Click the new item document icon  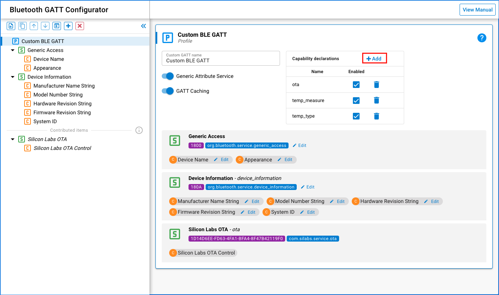point(11,26)
